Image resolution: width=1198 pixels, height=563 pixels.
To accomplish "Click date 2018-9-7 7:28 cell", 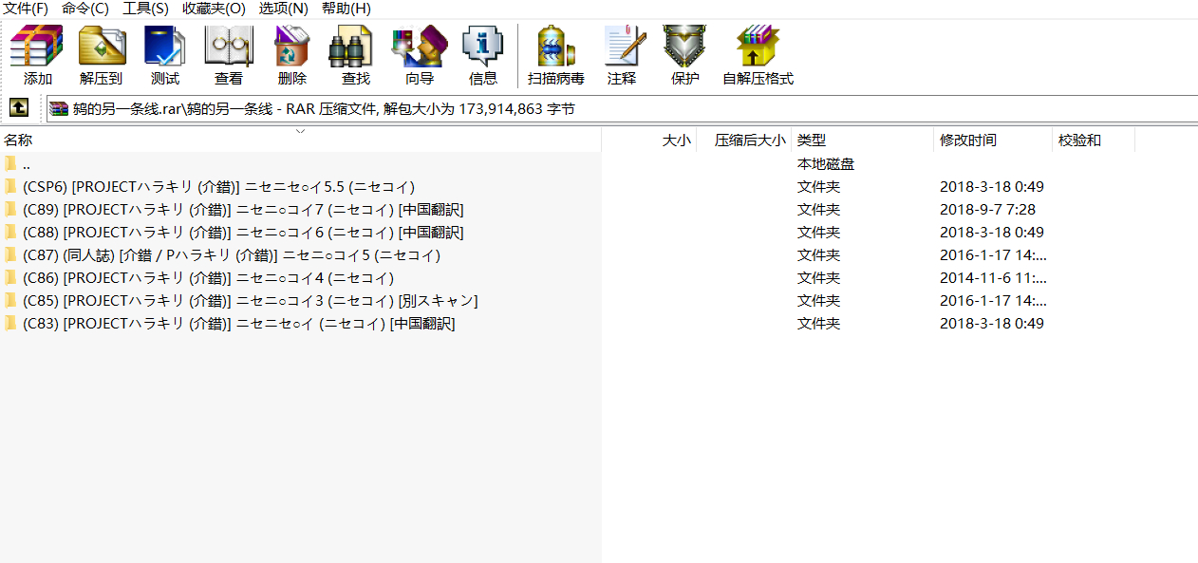I will pos(987,210).
